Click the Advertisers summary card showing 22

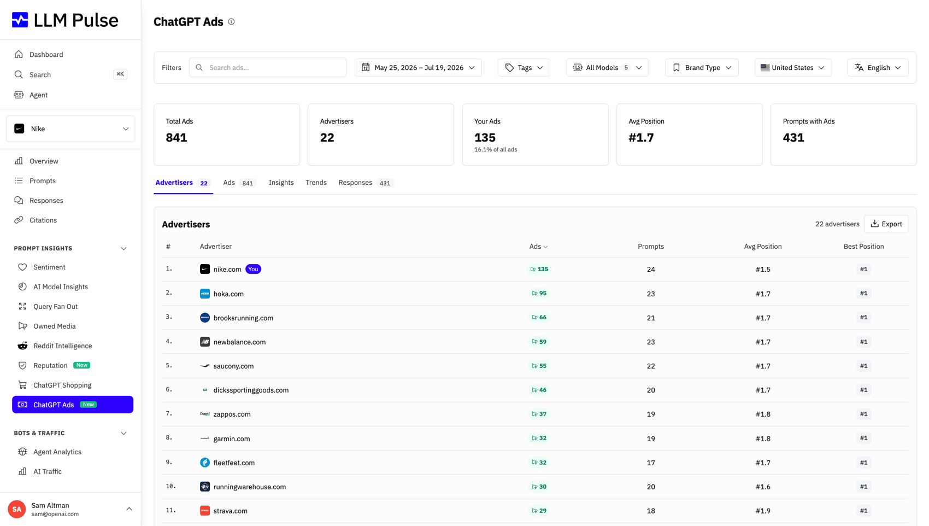[x=381, y=135]
